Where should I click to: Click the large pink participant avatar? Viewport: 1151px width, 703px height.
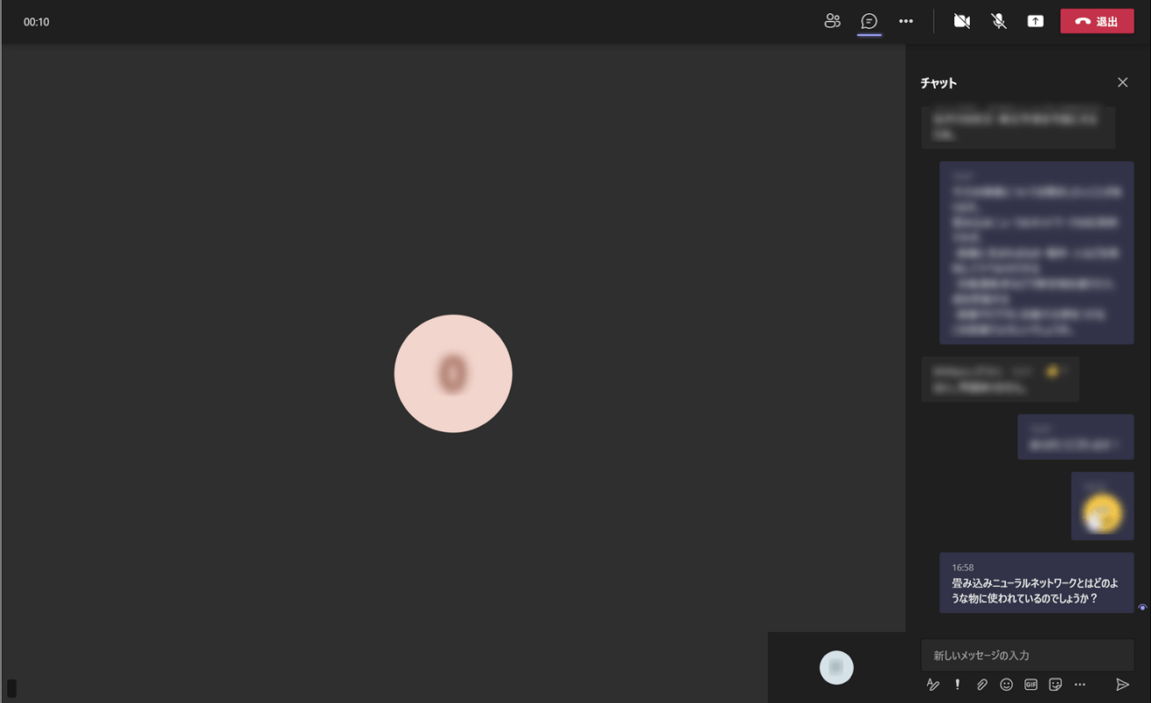coord(453,373)
